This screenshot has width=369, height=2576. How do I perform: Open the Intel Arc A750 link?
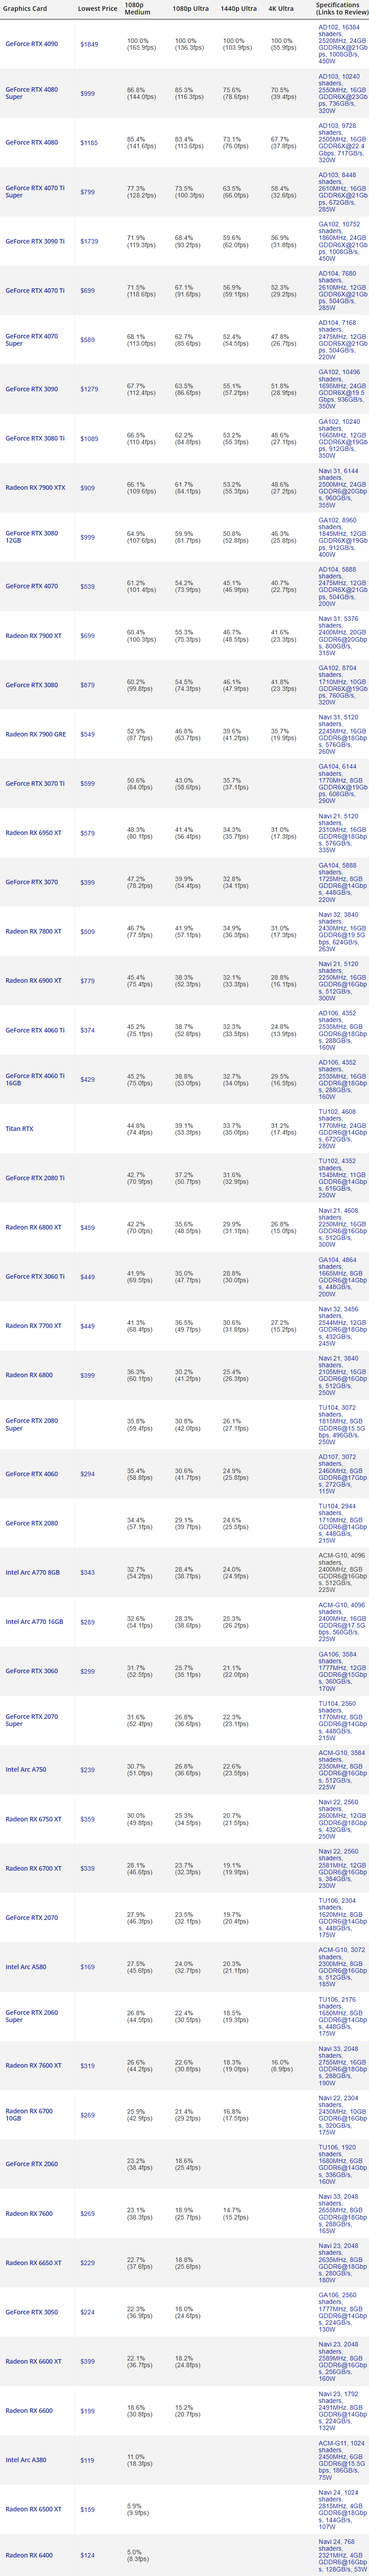point(25,1769)
